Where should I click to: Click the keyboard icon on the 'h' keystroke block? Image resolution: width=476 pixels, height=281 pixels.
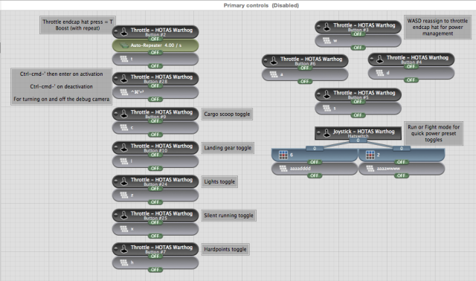tap(124, 262)
